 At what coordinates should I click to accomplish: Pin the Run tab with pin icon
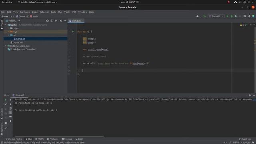click(6, 128)
